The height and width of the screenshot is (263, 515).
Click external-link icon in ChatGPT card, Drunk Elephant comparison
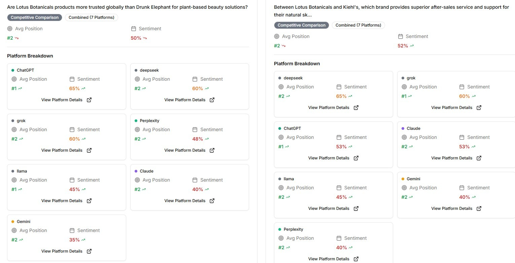(89, 100)
